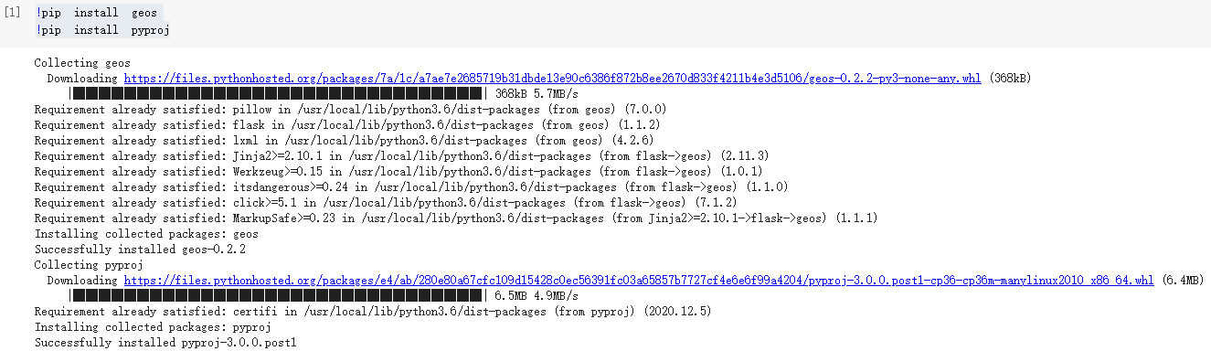Click the Werkzeug>=0.15 requirement line

coord(398,172)
